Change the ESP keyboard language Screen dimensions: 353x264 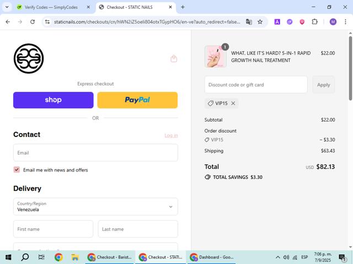pyautogui.click(x=304, y=257)
